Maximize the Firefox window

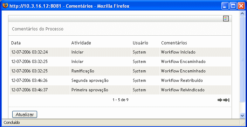click(x=233, y=6)
